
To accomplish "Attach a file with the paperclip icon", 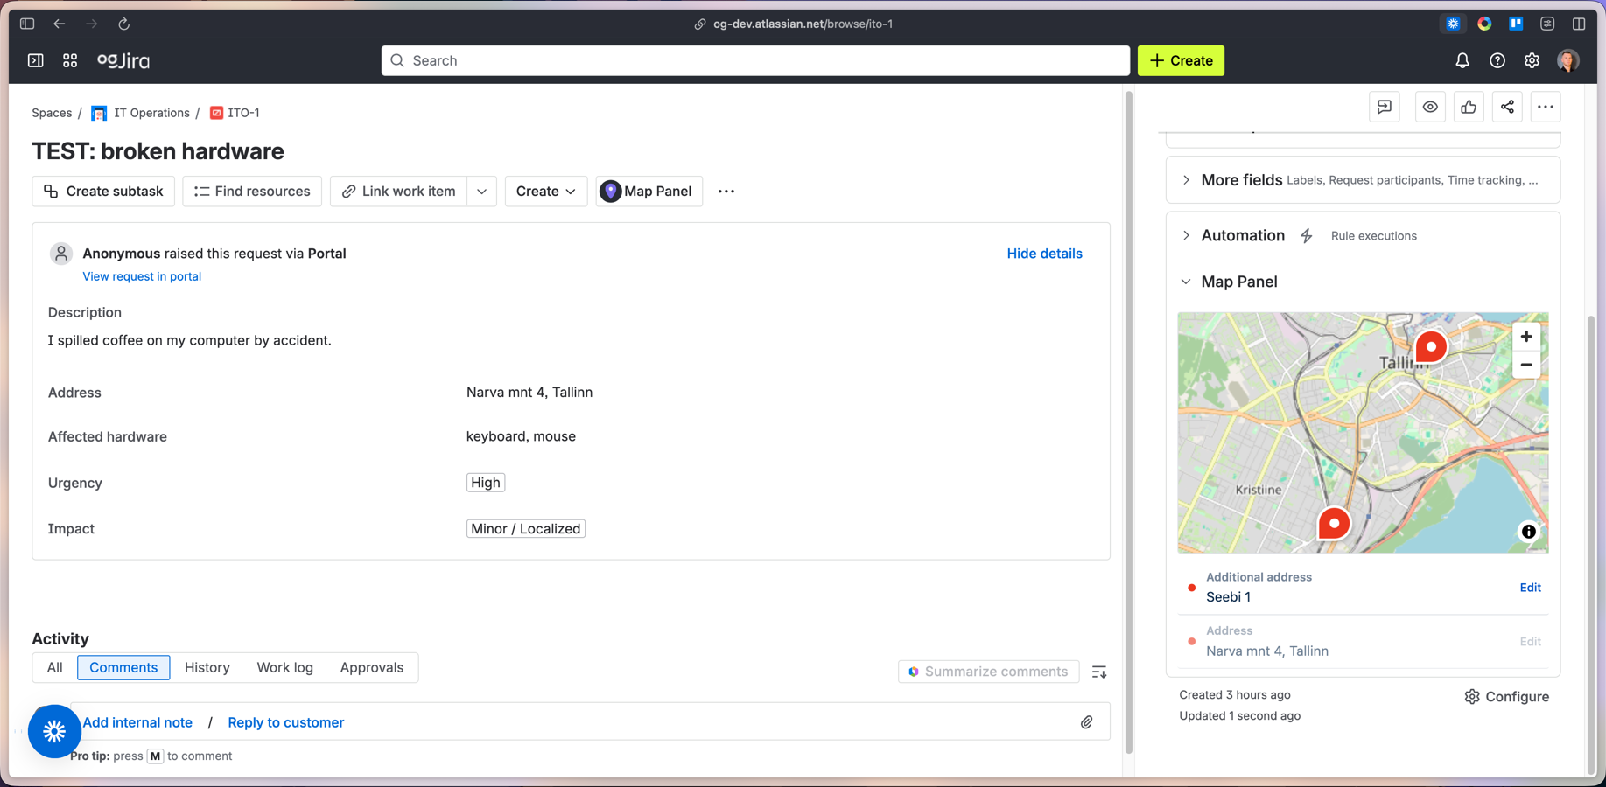I will 1086,722.
